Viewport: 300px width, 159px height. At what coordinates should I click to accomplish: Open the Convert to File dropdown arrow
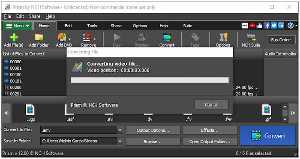120,130
